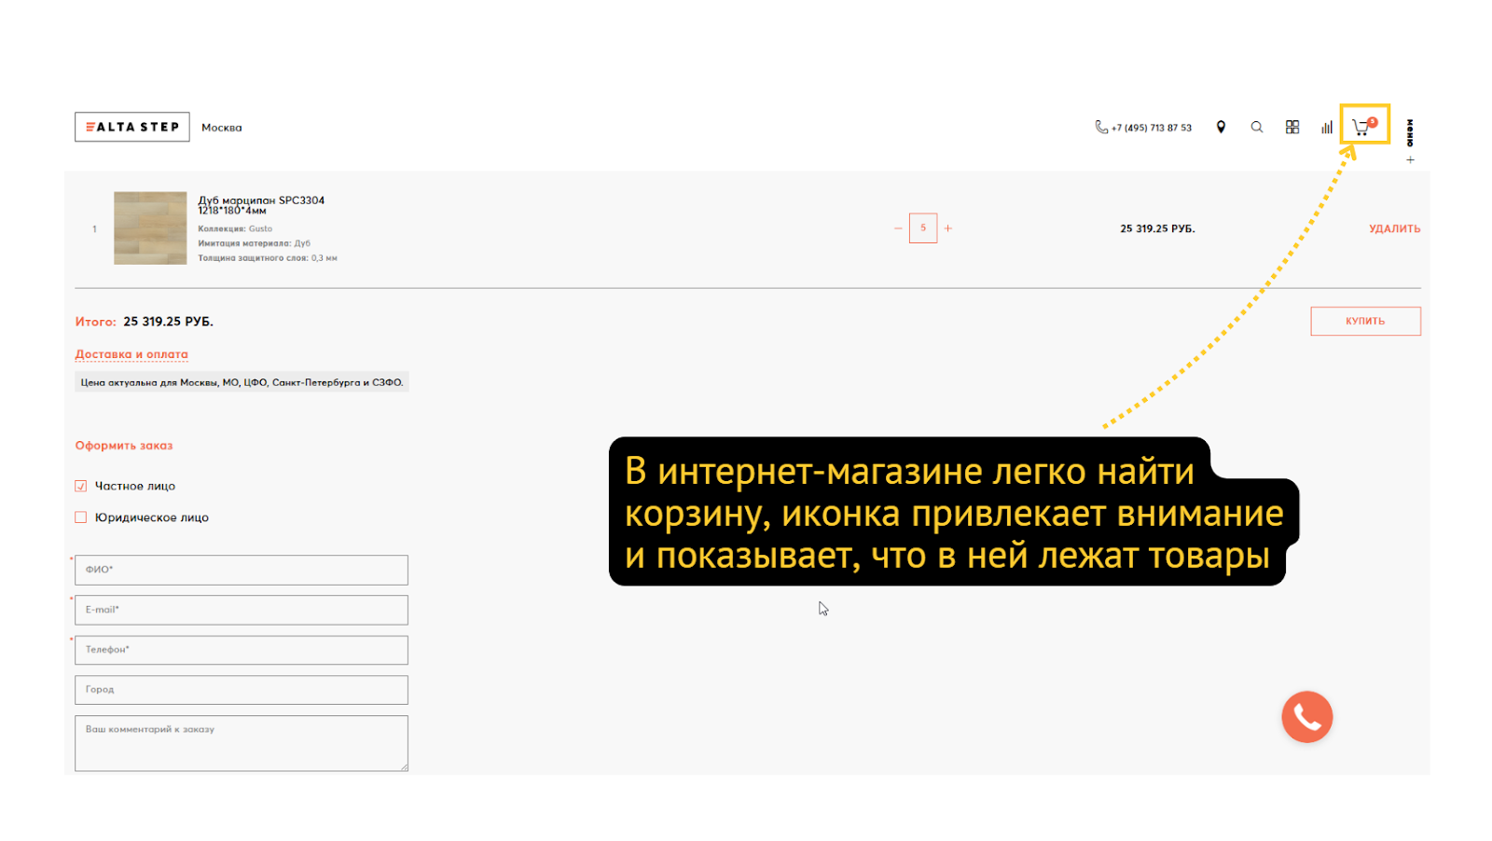This screenshot has height=841, width=1492.
Task: Call phone number +7 (495) 713 87 53
Action: click(x=1143, y=128)
